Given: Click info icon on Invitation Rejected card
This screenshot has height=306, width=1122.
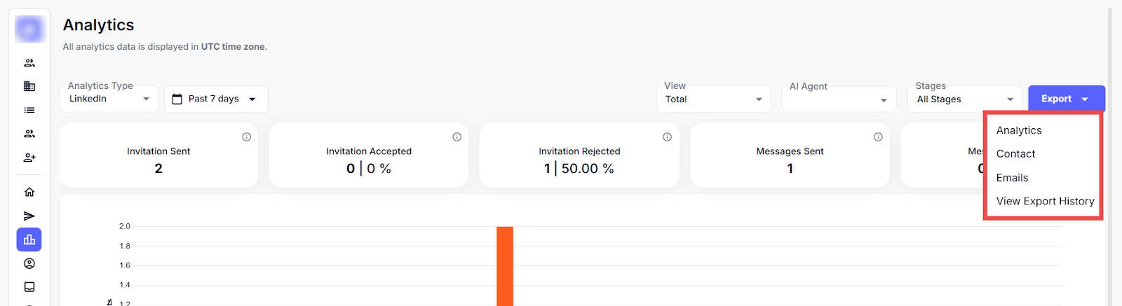Looking at the screenshot, I should [668, 137].
